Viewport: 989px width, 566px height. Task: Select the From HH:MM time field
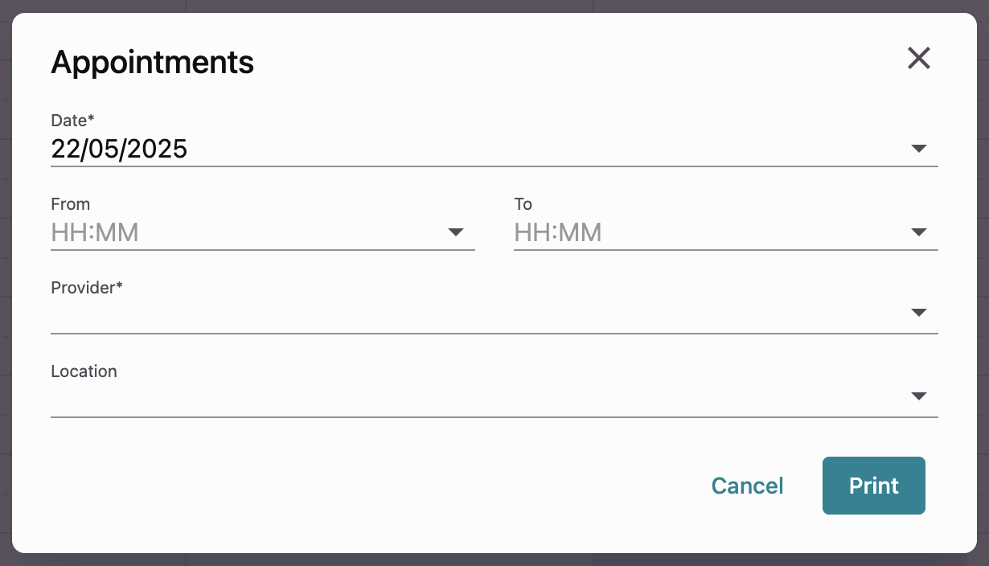[241, 233]
